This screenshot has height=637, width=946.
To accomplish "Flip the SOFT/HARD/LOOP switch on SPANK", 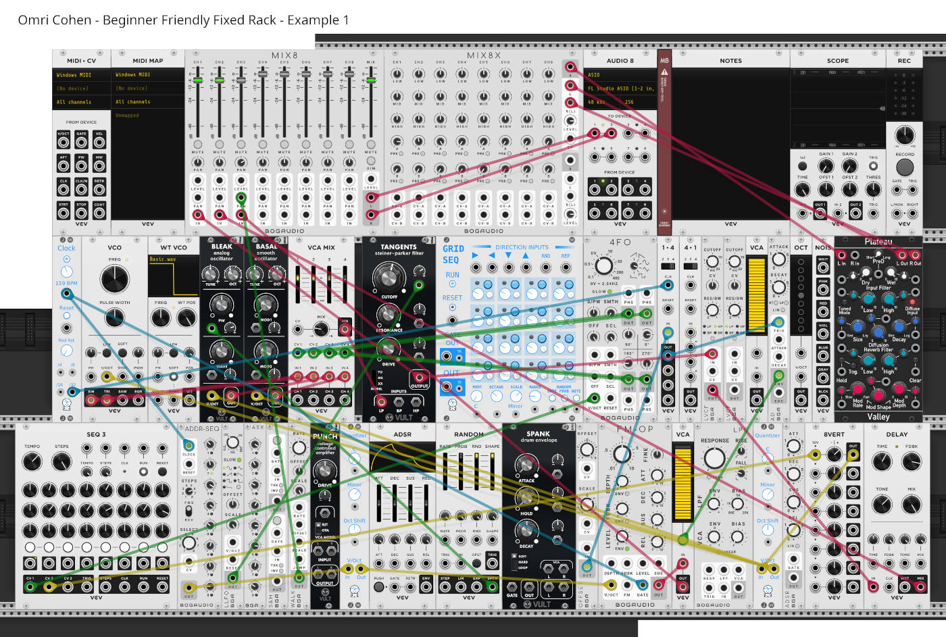I will [x=515, y=561].
